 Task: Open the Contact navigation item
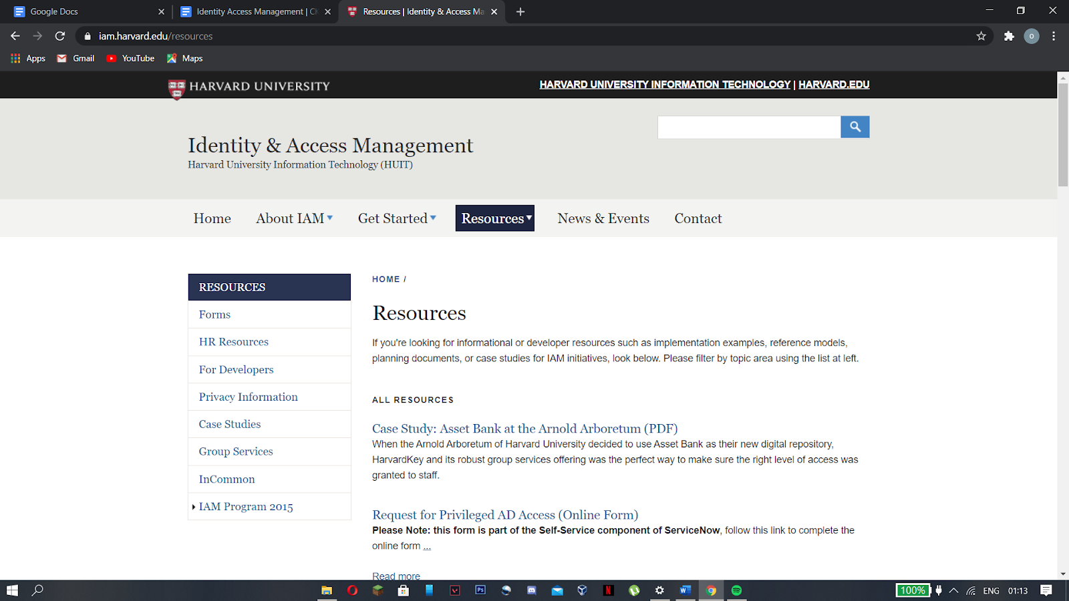(698, 218)
